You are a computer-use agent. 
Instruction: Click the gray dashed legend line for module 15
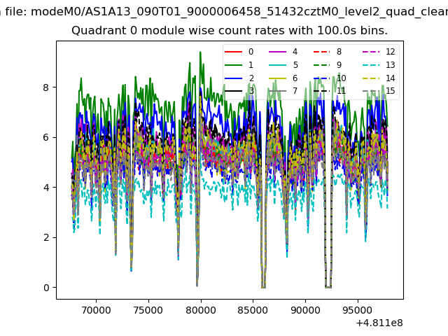click(370, 91)
